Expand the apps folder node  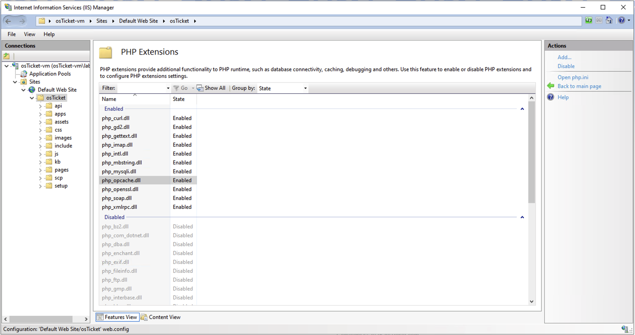pos(40,114)
